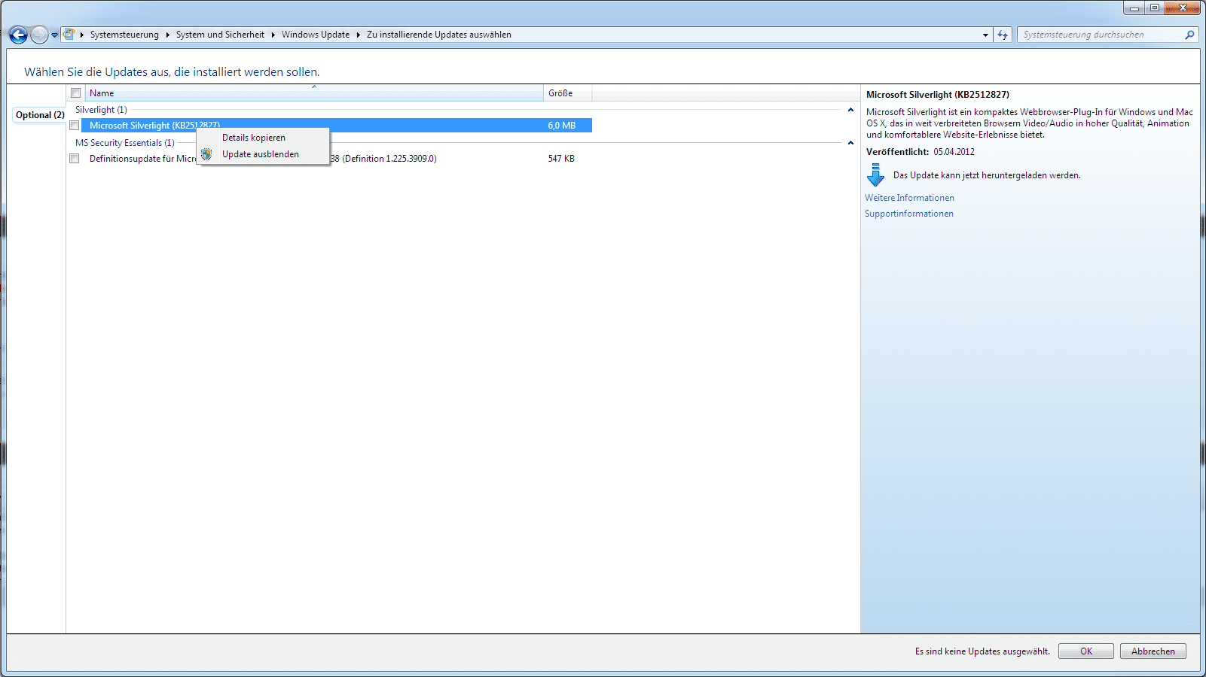Navigate to Windows Update breadcrumb
Screen dimensions: 1206x677
click(316, 35)
